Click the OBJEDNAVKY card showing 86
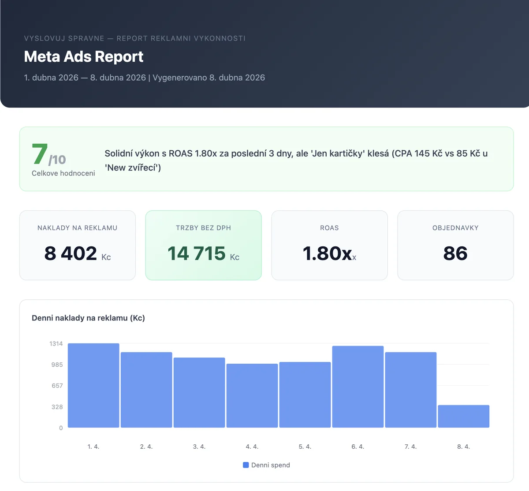 [455, 245]
